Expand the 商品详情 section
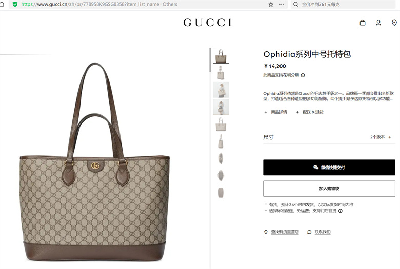The image size is (400, 269). point(275,112)
